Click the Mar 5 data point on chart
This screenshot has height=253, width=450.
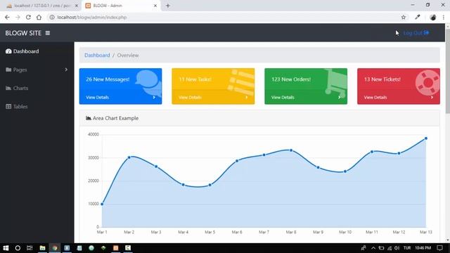tap(210, 185)
